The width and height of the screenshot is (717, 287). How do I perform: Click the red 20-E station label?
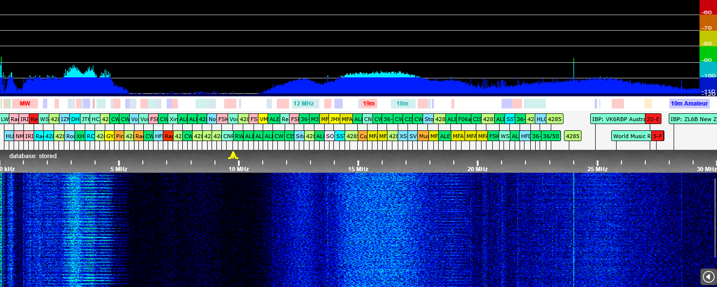coord(653,119)
